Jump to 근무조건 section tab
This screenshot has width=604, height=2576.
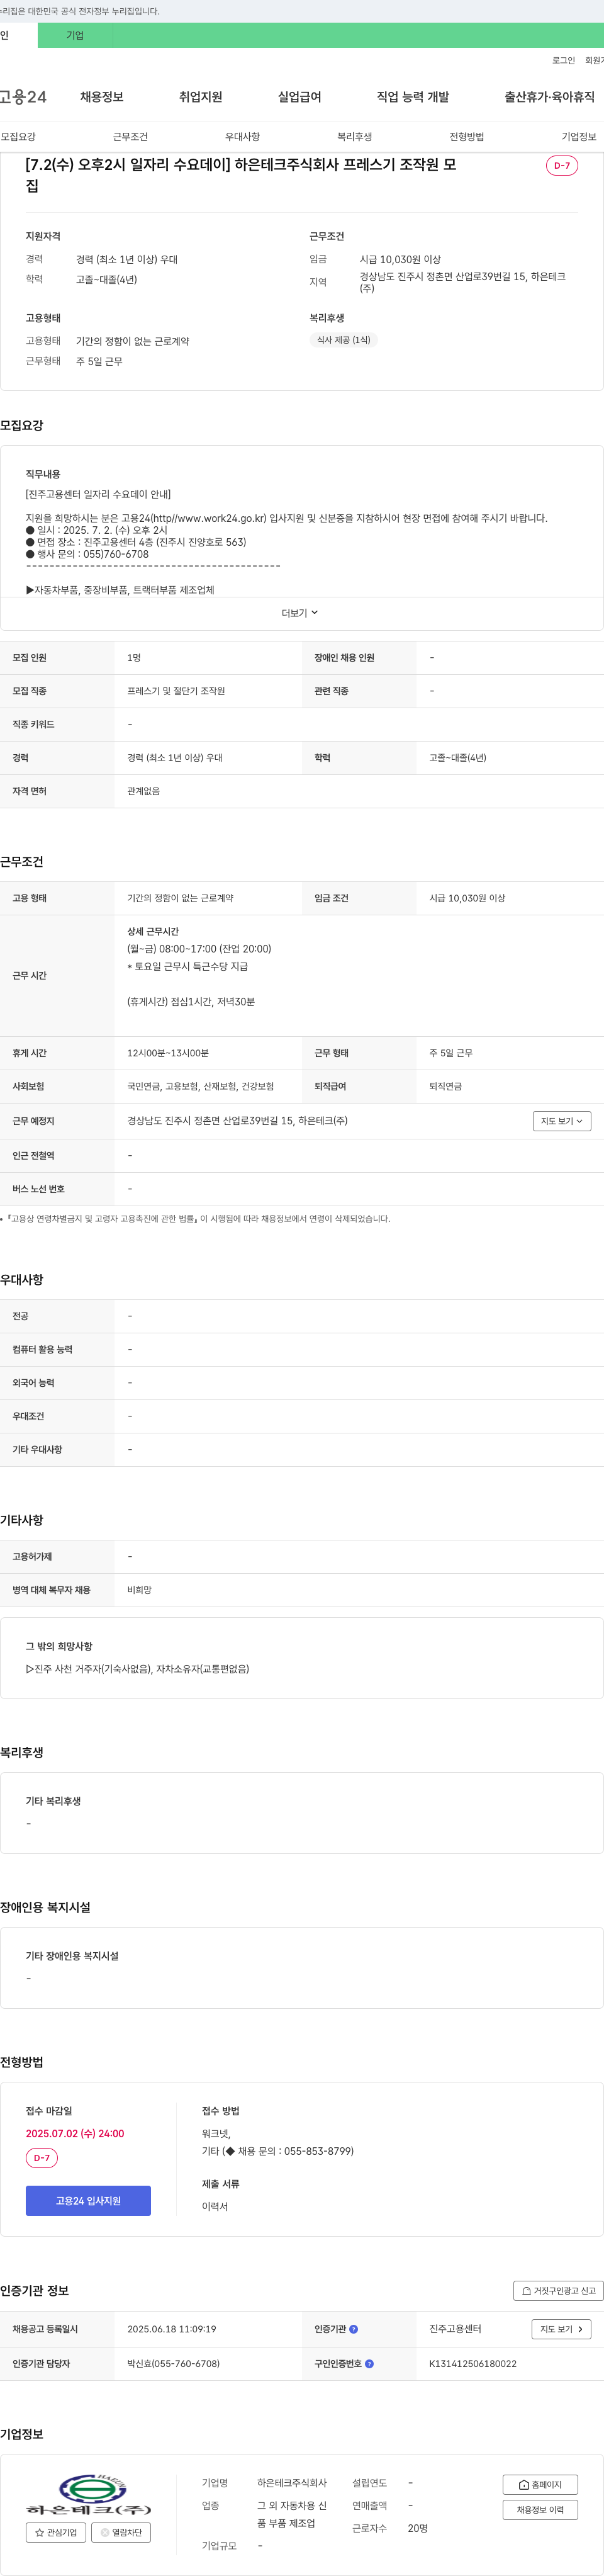pyautogui.click(x=130, y=137)
